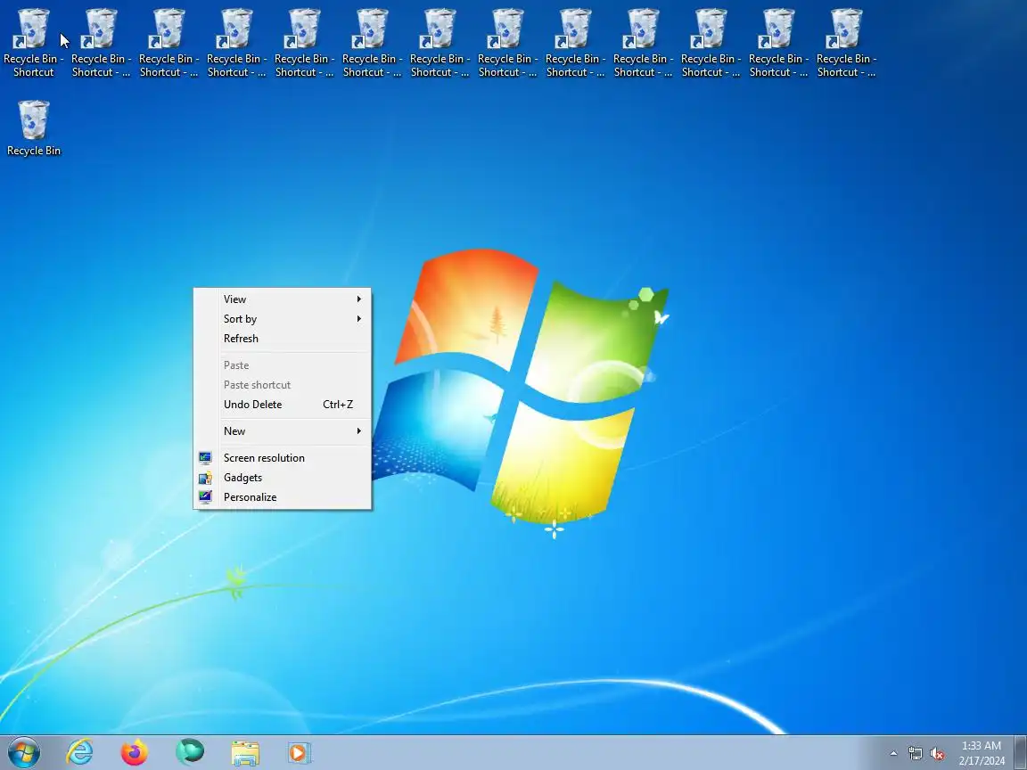Screen dimensions: 1027x770
Task: Expand the Sort by submenu
Action: pyautogui.click(x=283, y=319)
